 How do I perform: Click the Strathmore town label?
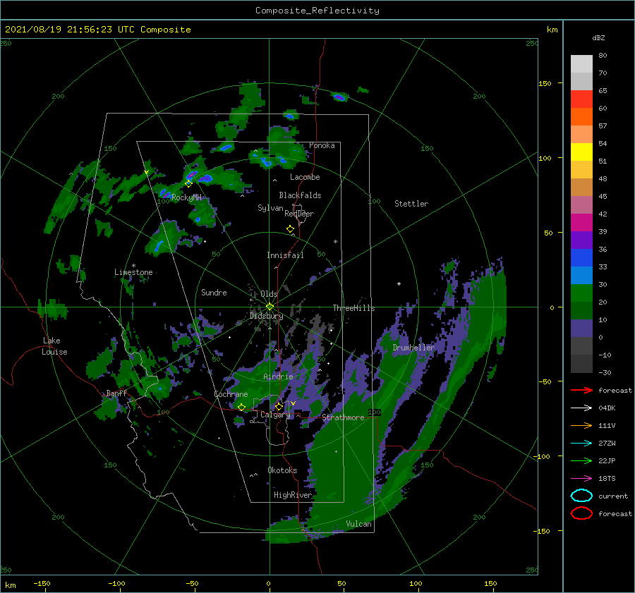tap(343, 417)
